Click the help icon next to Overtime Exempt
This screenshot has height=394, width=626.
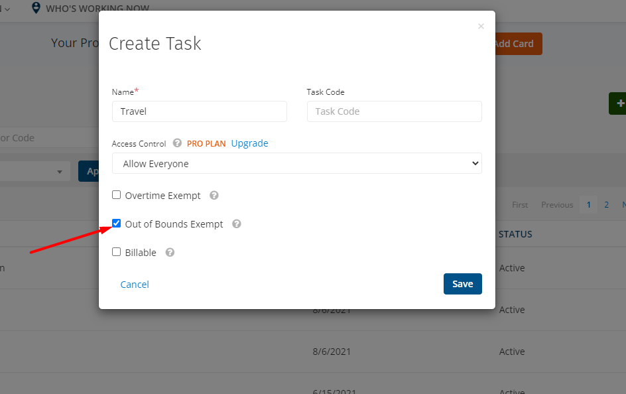click(x=214, y=196)
